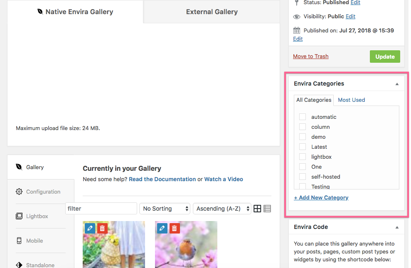Enable the lightbox category checkbox
The width and height of the screenshot is (411, 268).
click(x=303, y=157)
